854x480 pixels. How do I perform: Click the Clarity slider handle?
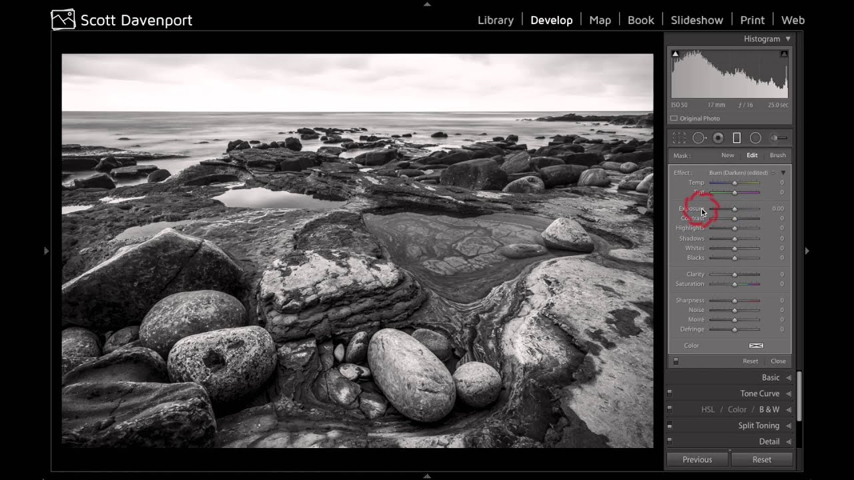(735, 275)
